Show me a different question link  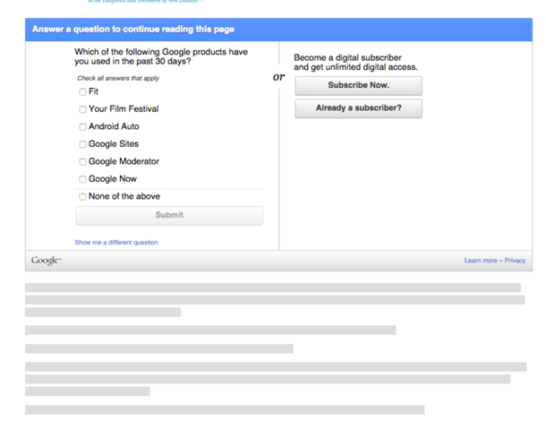click(116, 243)
